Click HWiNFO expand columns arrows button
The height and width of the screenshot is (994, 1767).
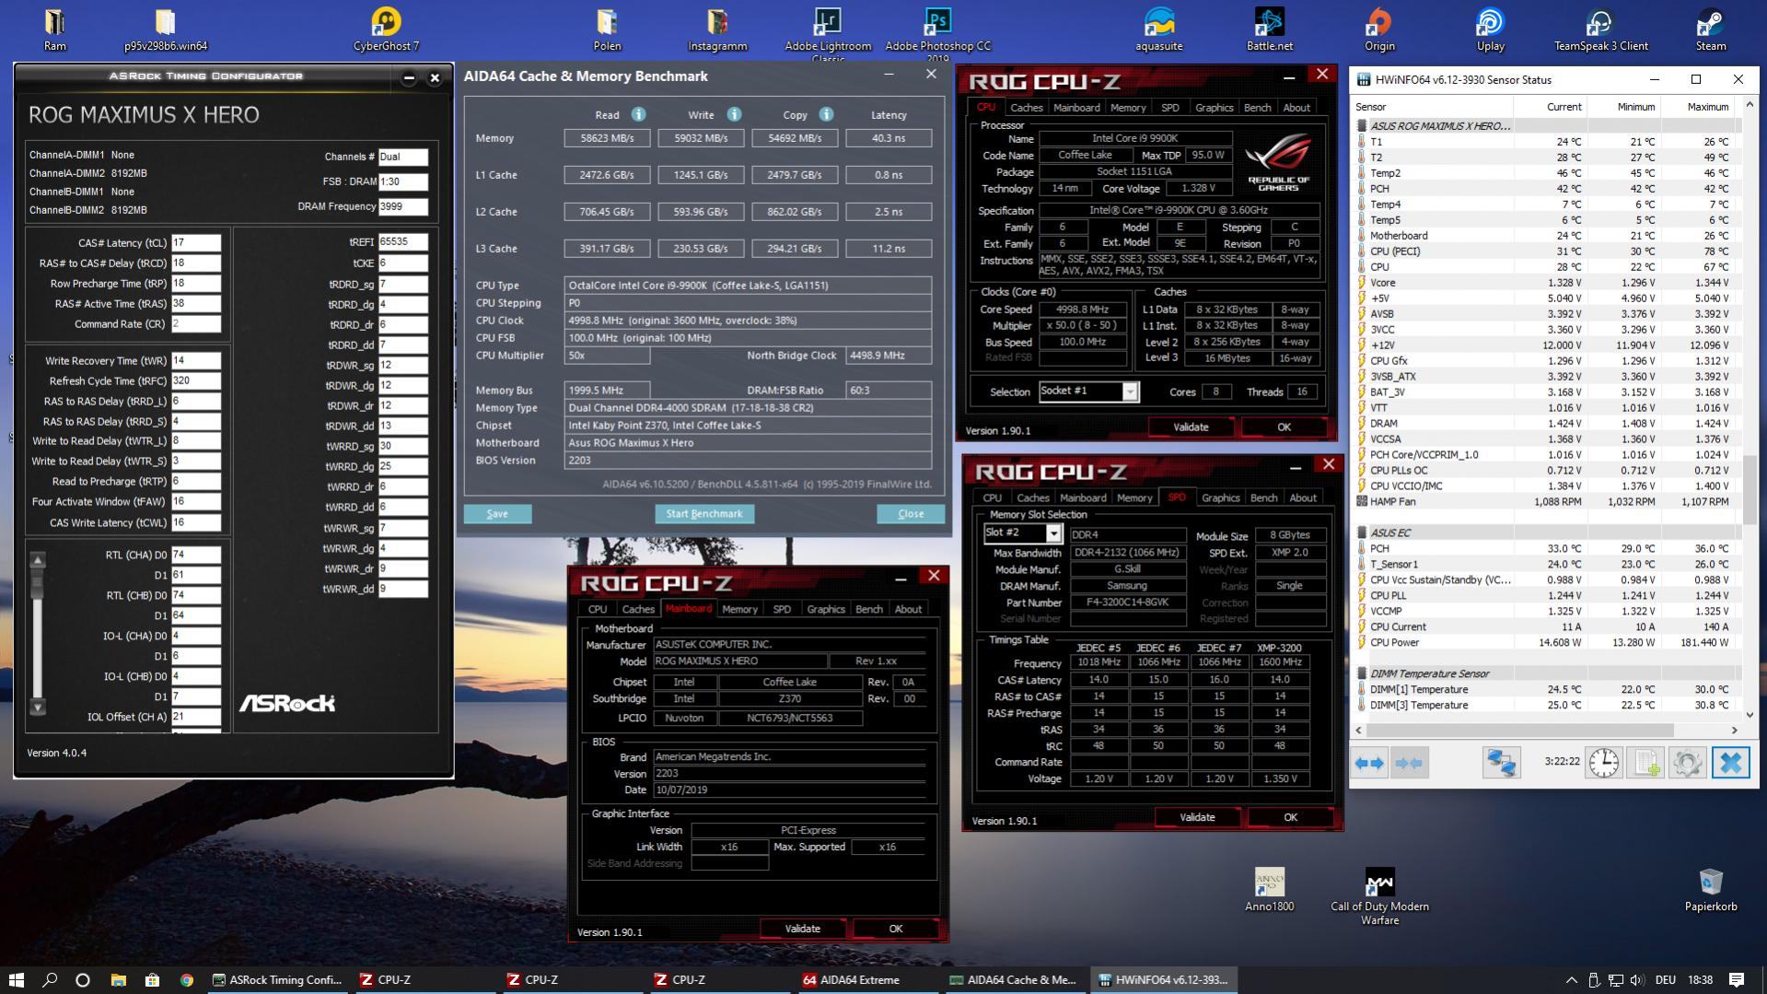point(1369,763)
